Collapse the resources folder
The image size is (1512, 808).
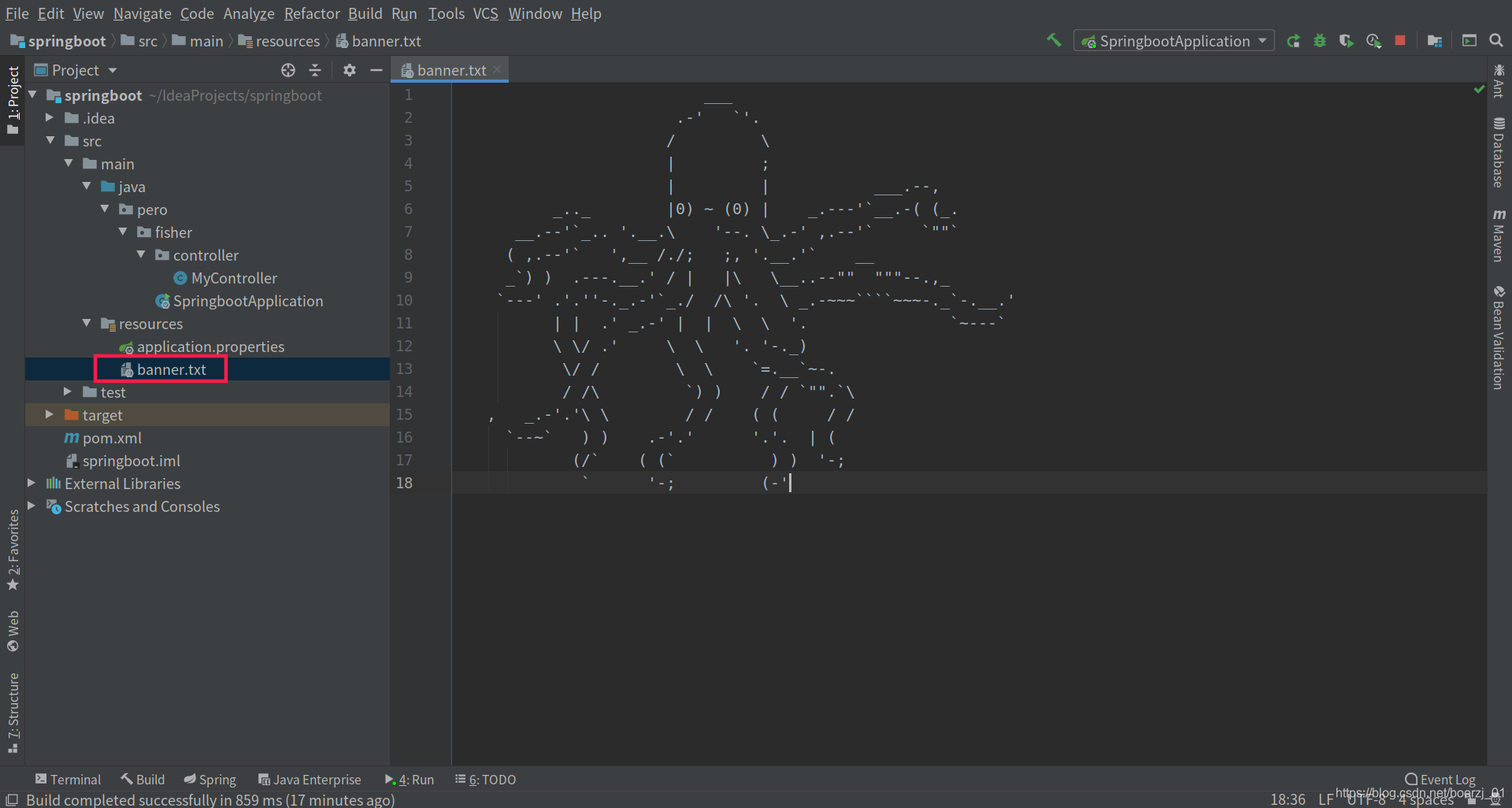[87, 323]
